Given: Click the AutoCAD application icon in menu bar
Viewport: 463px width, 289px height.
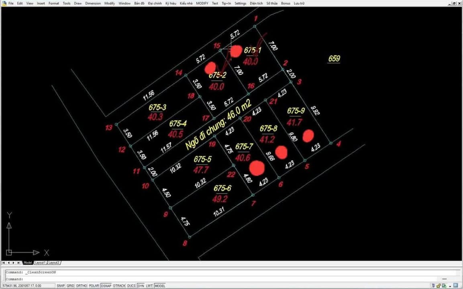Looking at the screenshot, I should [4, 3].
